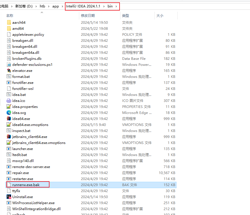Click the idea.svg Edge icon
The width and height of the screenshot is (250, 215).
coord(9,113)
